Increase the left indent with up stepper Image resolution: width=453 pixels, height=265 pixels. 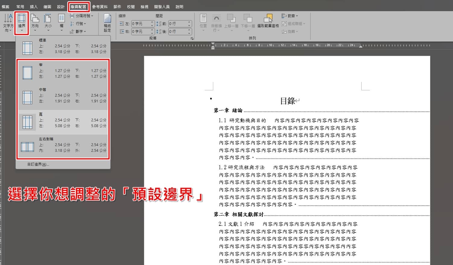152,22
